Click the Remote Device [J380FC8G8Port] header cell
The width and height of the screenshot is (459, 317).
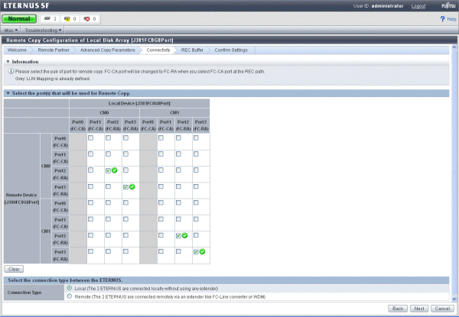(x=21, y=199)
